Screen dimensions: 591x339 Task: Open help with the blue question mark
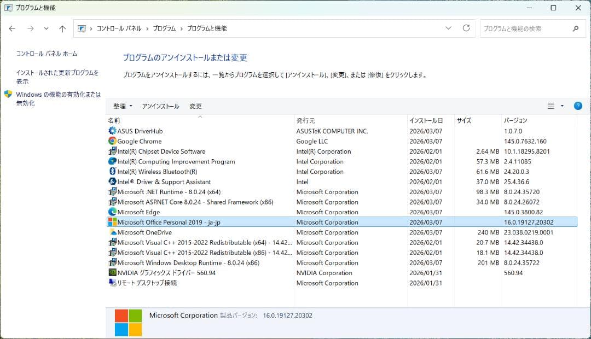coord(578,106)
